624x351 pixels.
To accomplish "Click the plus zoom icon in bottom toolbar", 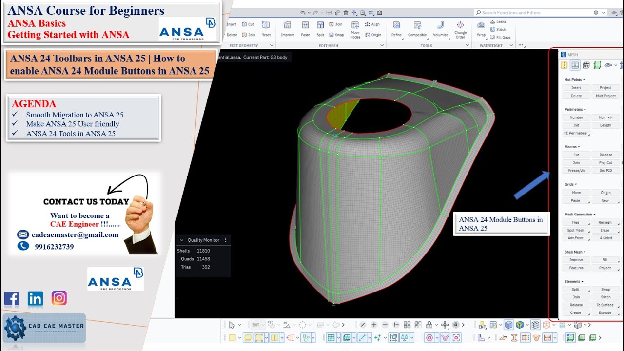I will pyautogui.click(x=374, y=325).
